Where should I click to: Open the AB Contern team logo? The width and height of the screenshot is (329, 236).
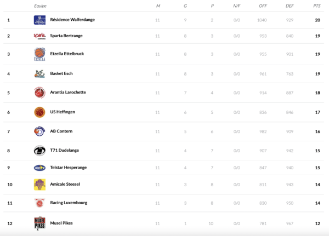click(x=39, y=131)
